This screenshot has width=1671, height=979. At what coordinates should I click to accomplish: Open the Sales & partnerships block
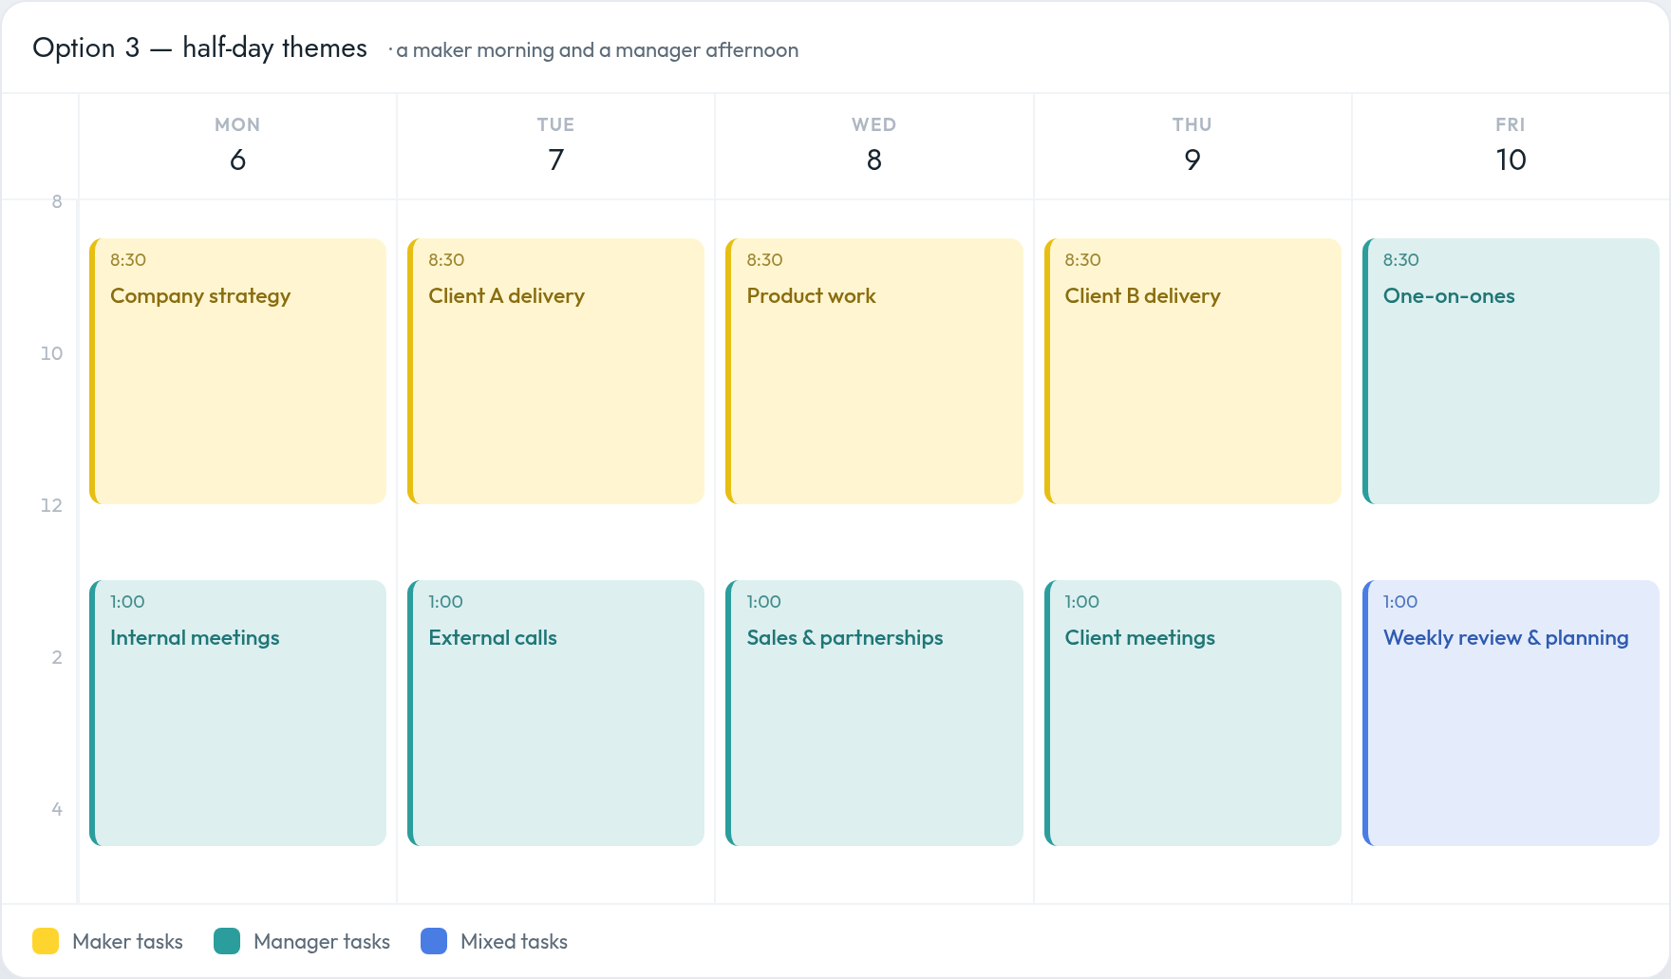point(873,713)
